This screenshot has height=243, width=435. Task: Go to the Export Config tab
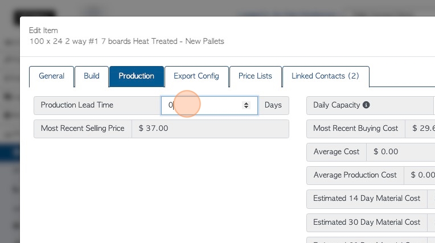(x=196, y=76)
